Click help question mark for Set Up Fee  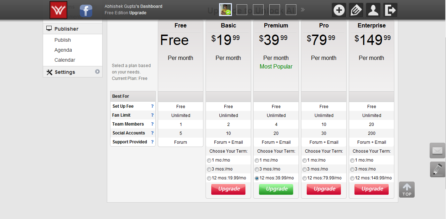[152, 106]
